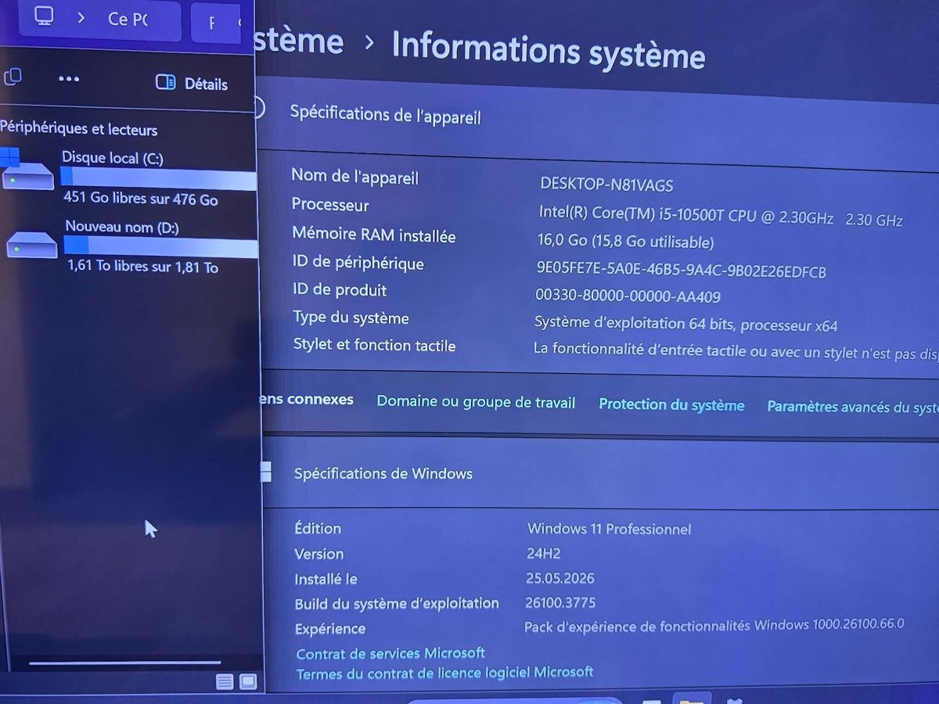Click the Mémoire RAM installée label

[x=373, y=234]
